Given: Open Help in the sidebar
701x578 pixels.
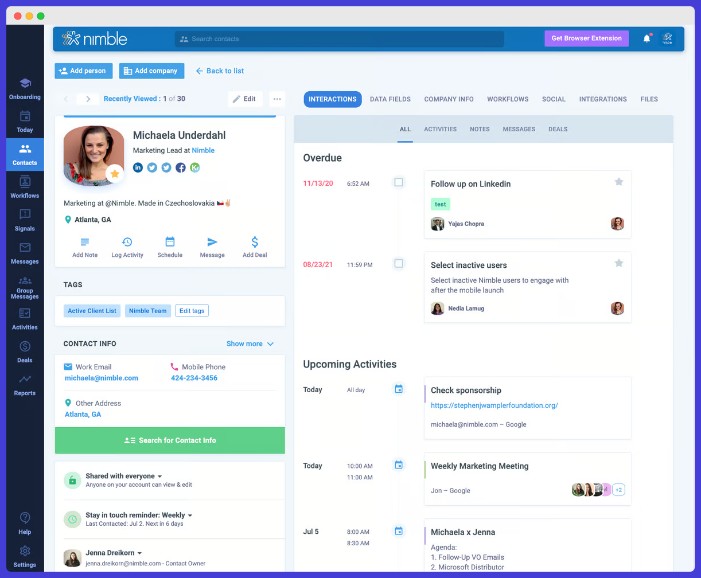Looking at the screenshot, I should [x=25, y=524].
